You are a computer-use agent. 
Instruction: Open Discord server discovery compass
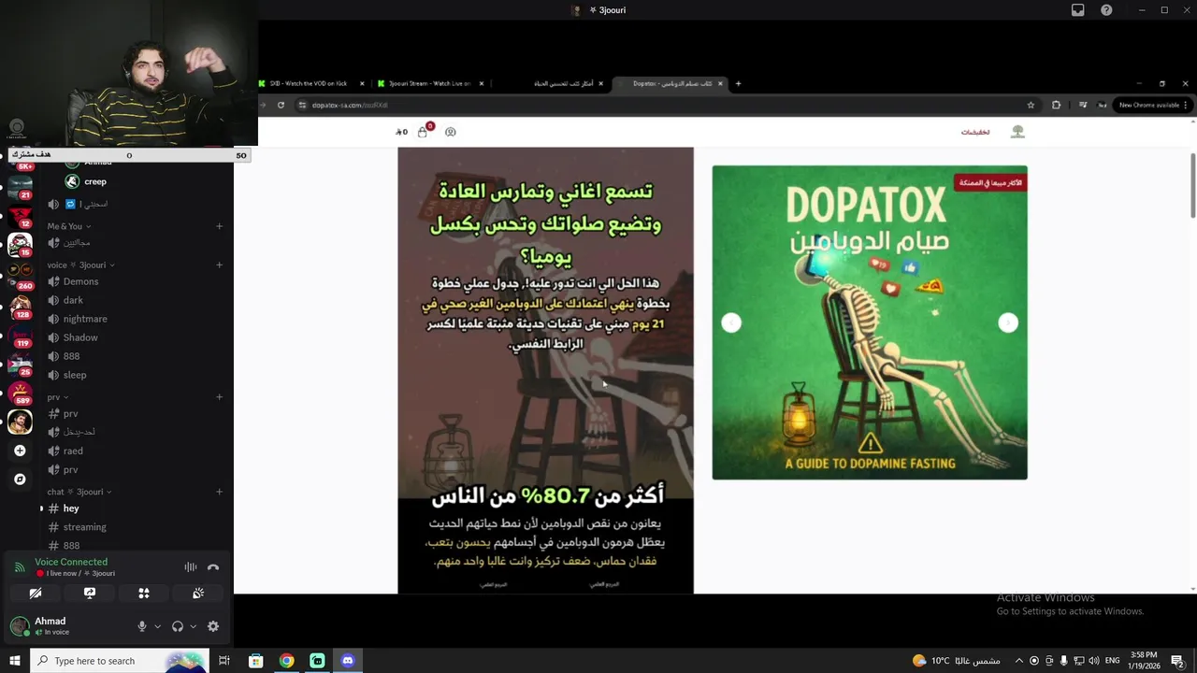20,479
